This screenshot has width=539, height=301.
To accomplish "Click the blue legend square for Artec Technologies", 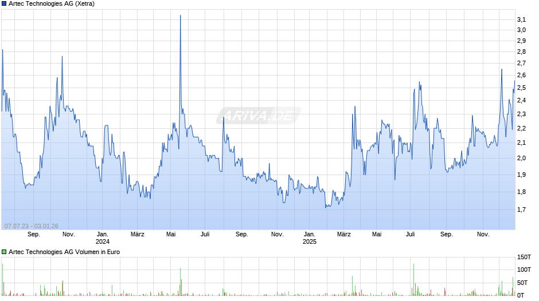I will point(4,4).
